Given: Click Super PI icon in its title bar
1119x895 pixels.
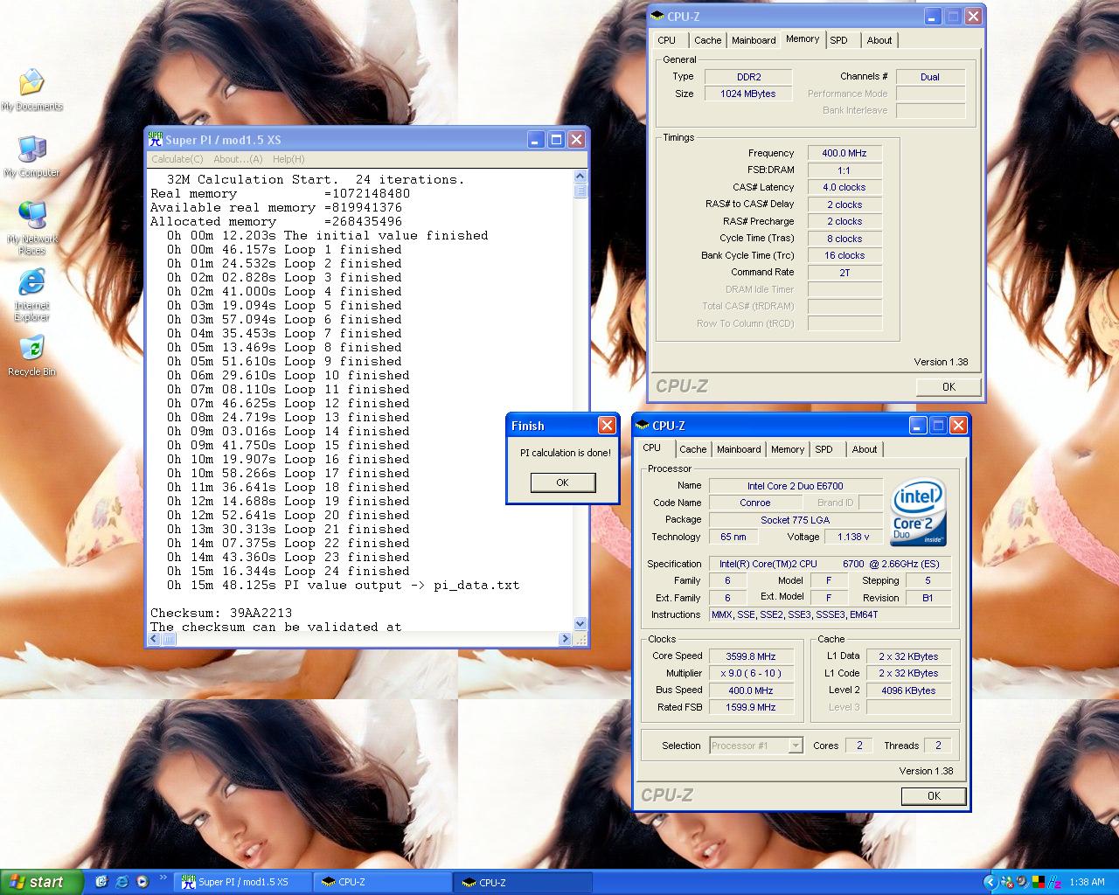Looking at the screenshot, I should pyautogui.click(x=156, y=139).
